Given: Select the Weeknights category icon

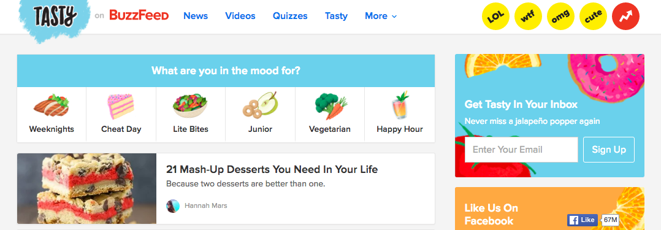Looking at the screenshot, I should click(52, 105).
